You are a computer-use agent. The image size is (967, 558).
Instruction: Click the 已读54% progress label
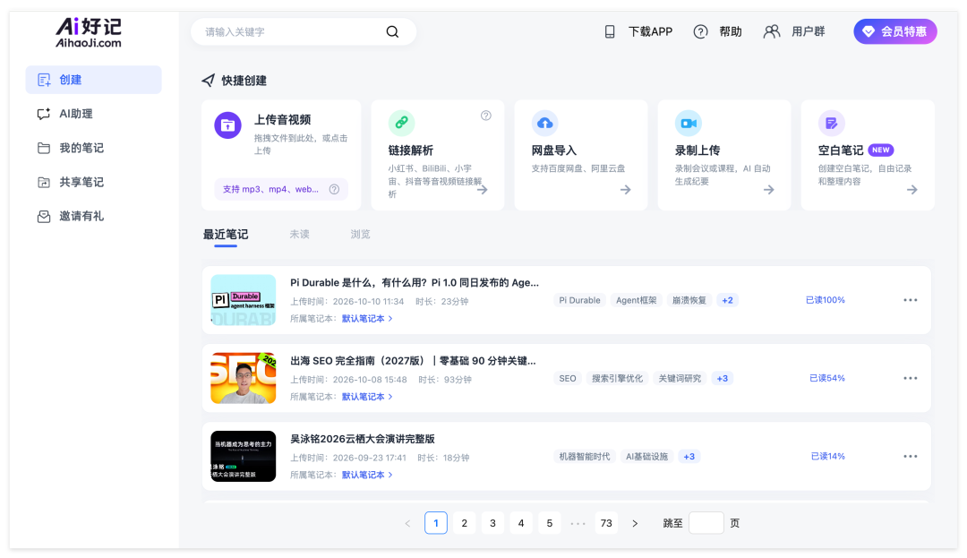click(x=827, y=378)
